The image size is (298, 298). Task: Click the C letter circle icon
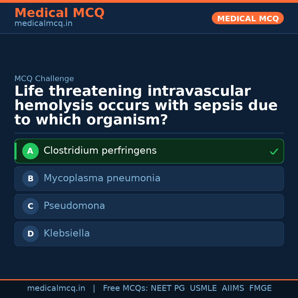pos(30,206)
